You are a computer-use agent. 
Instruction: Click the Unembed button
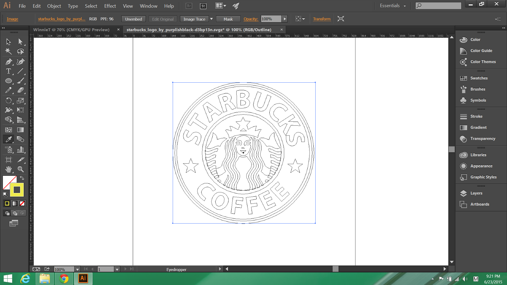click(133, 19)
